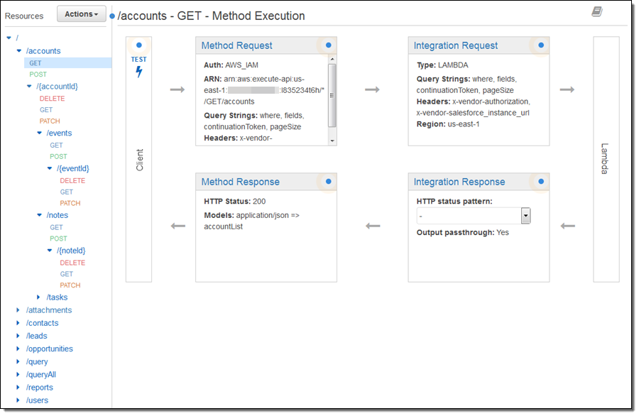639x416 pixels.
Task: Open the HTTP status pattern dropdown
Action: (x=525, y=216)
